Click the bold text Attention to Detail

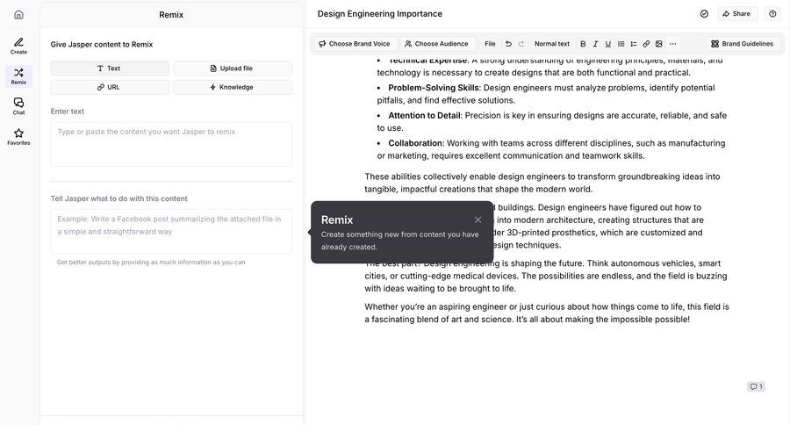pos(424,115)
